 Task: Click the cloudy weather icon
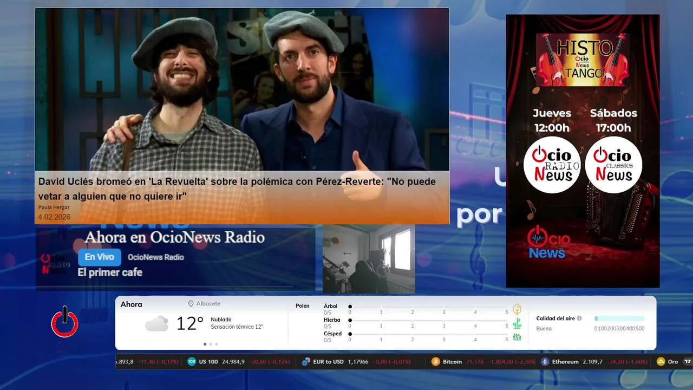pos(156,324)
